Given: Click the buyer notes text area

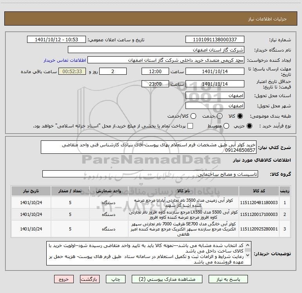Looking at the screenshot, I should click(149, 253).
